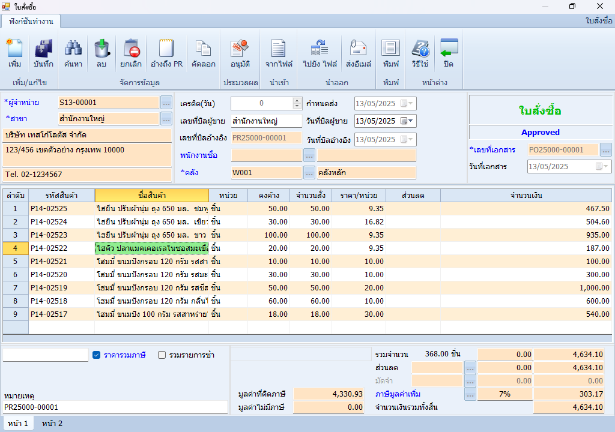Click the ลบ (Delete) trash bin icon

pyautogui.click(x=101, y=49)
